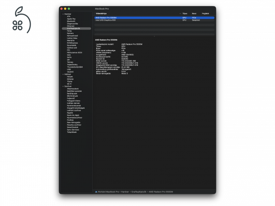Select Thunderbolt/USB4 in the sidebar
This screenshot has height=206, width=275.
point(75,67)
